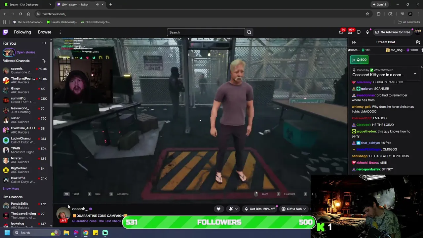423x238 pixels.
Task: Open Creator Dashboard bookmark
Action: coord(61,22)
